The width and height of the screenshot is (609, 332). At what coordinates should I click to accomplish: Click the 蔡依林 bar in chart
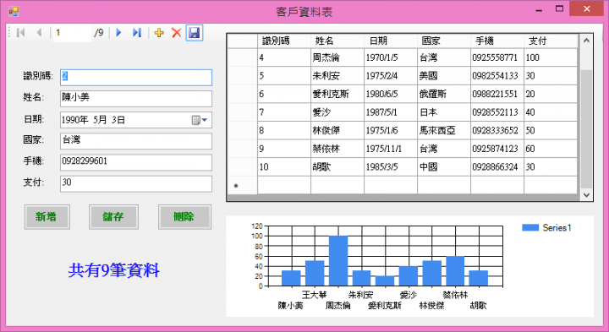tap(455, 271)
